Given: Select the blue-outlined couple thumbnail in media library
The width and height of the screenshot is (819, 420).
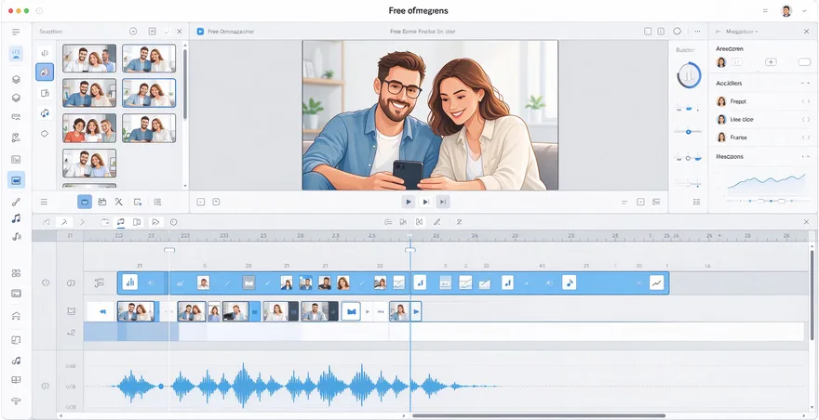Looking at the screenshot, I should pos(149,93).
